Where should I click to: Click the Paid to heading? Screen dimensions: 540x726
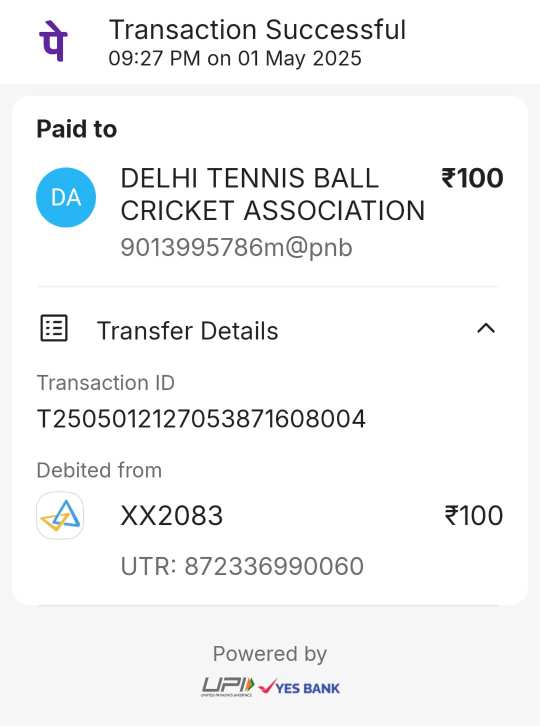point(77,129)
